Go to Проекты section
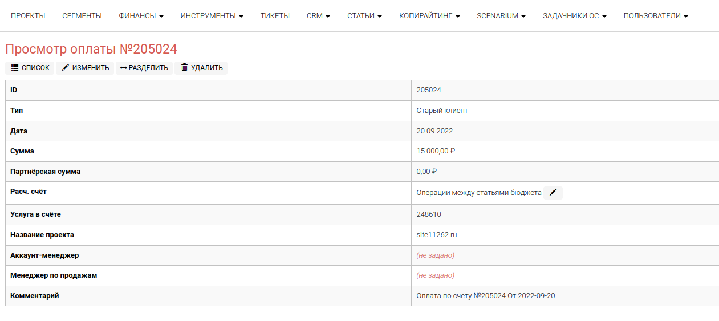719x321 pixels. pos(28,16)
